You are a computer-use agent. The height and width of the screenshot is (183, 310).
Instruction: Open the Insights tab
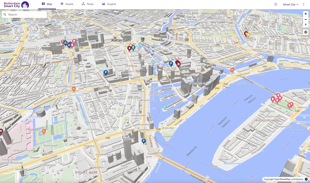109,4
